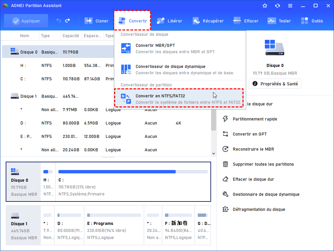
Task: Click the E: Programs partition block
Action: point(114,225)
